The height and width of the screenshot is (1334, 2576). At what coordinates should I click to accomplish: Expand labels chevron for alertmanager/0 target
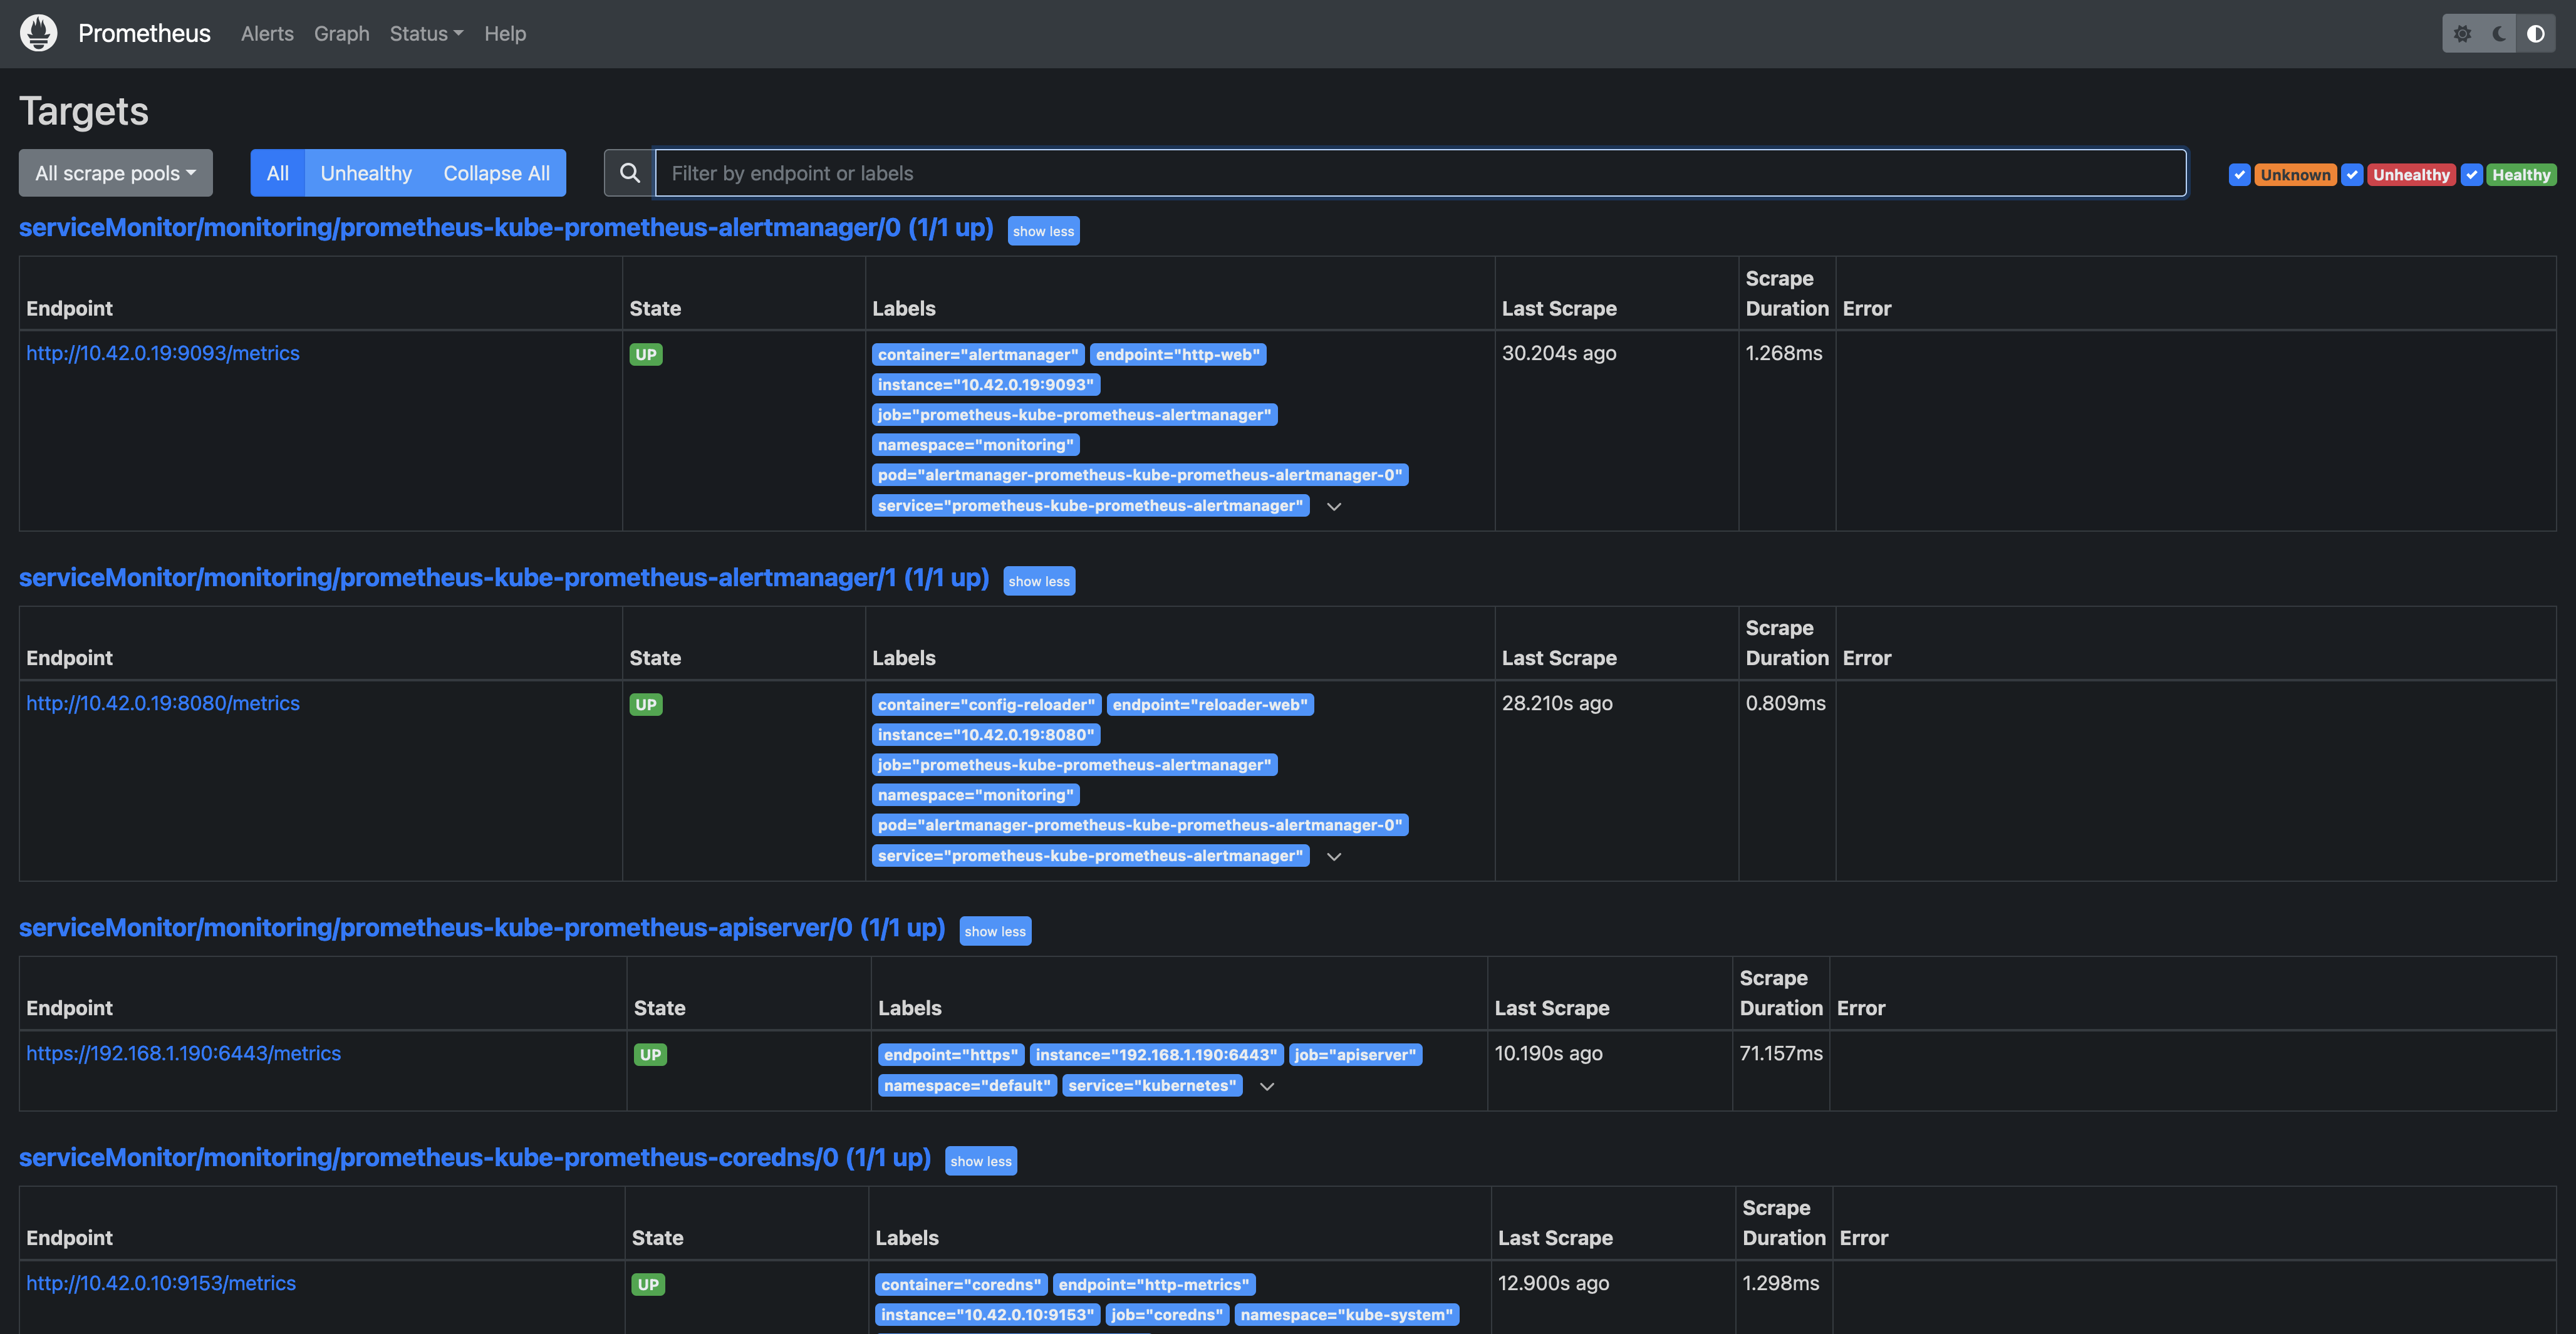tap(1333, 507)
